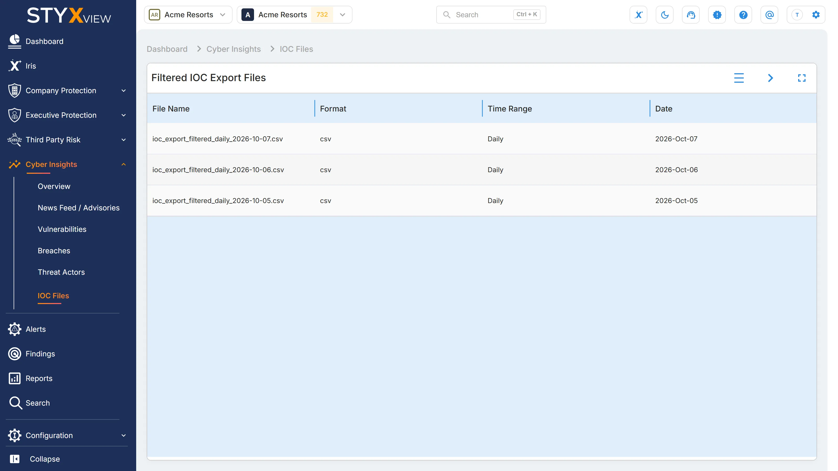Click the panel's right chevron arrow
The width and height of the screenshot is (838, 471).
coord(770,78)
